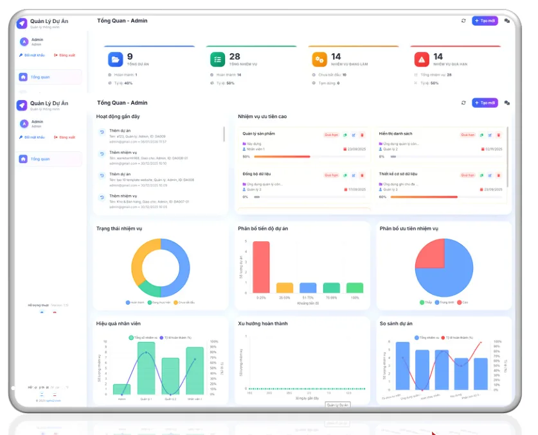
Task: Toggle the Đang thực hiện legend in the donut chart
Action: coord(159,302)
